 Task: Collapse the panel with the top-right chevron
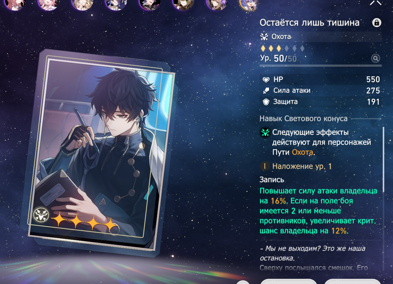click(x=376, y=2)
